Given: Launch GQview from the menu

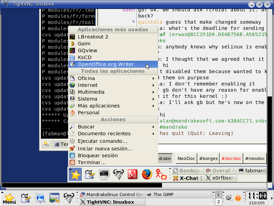Looking at the screenshot, I should tap(113, 50).
